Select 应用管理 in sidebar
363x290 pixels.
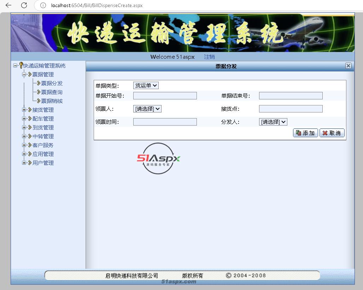click(x=43, y=154)
